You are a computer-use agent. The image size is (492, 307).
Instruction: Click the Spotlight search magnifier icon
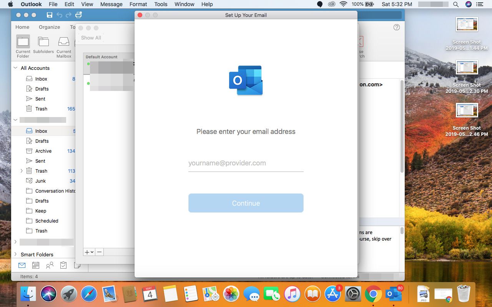[456, 4]
